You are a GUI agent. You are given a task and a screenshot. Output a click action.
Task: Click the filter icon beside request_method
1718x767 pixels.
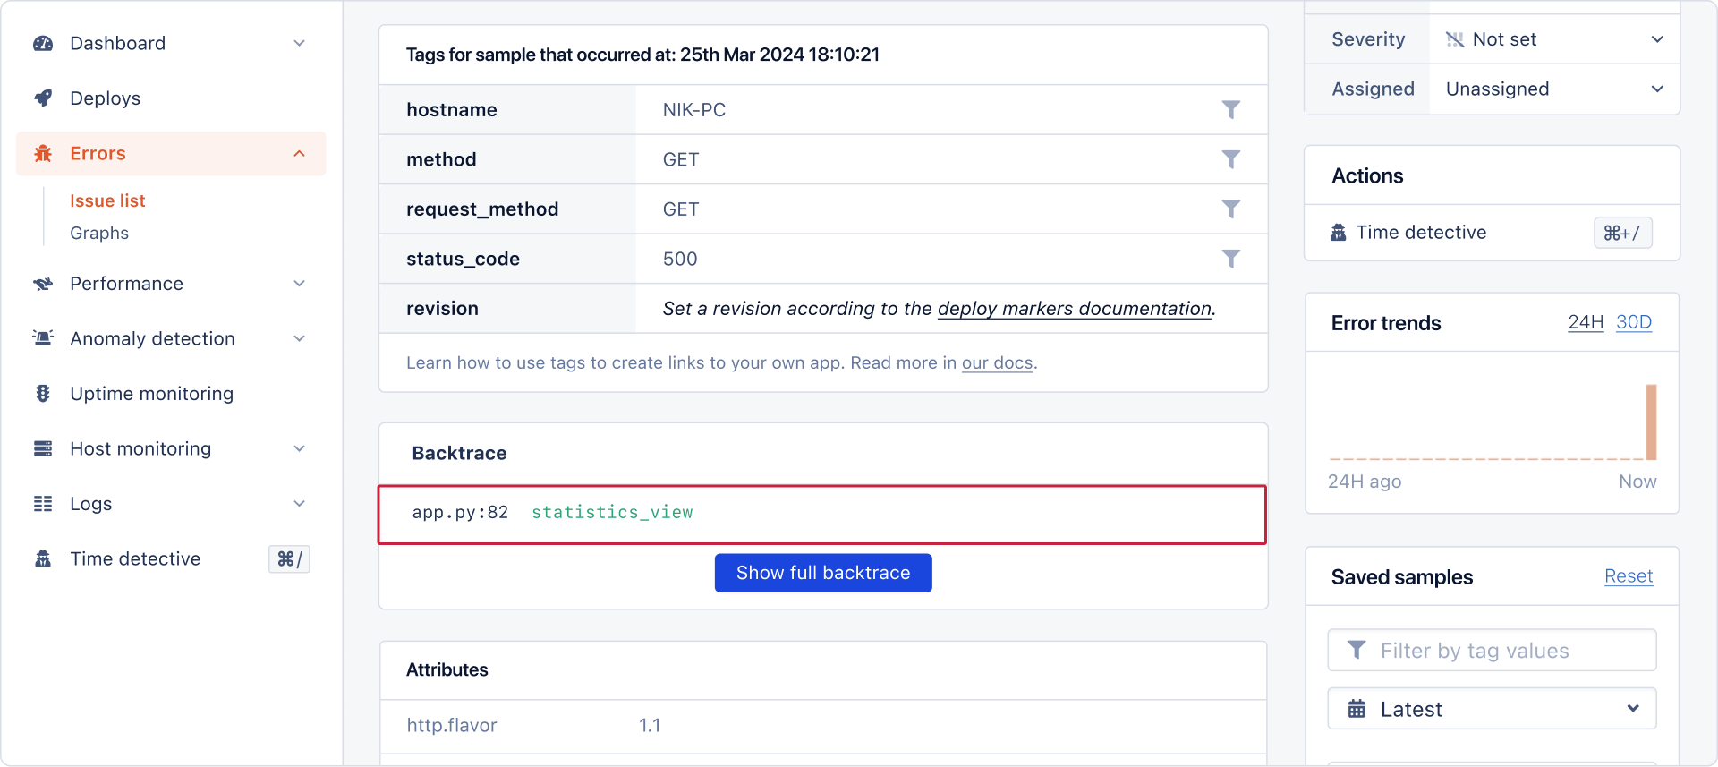click(x=1231, y=209)
